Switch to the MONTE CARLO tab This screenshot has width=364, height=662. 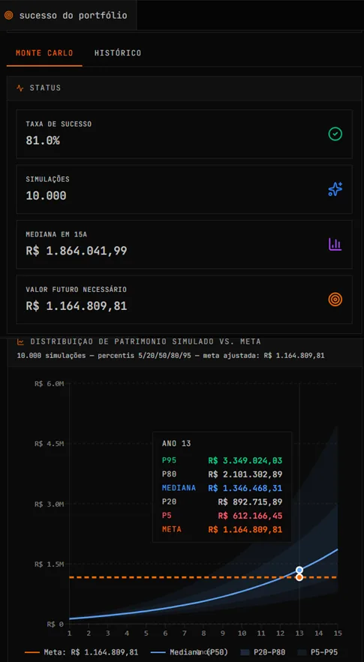(44, 53)
